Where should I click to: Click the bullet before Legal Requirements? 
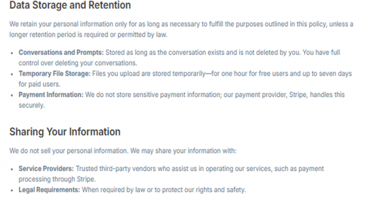(x=12, y=190)
